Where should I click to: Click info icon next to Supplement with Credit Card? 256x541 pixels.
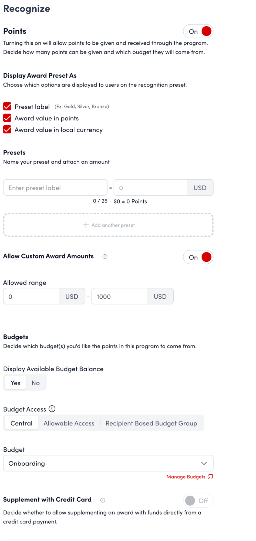[x=103, y=500]
